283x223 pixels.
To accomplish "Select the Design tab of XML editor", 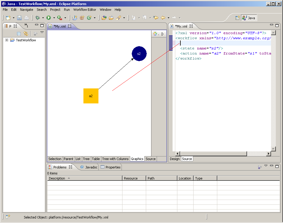I will [x=175, y=159].
